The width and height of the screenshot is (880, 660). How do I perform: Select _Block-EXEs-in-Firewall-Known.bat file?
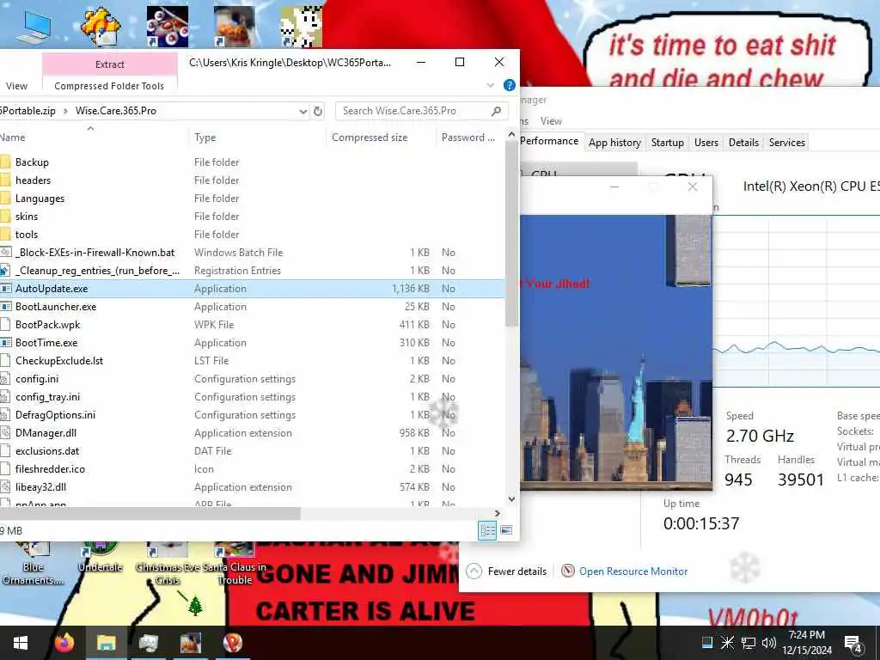click(252, 253)
